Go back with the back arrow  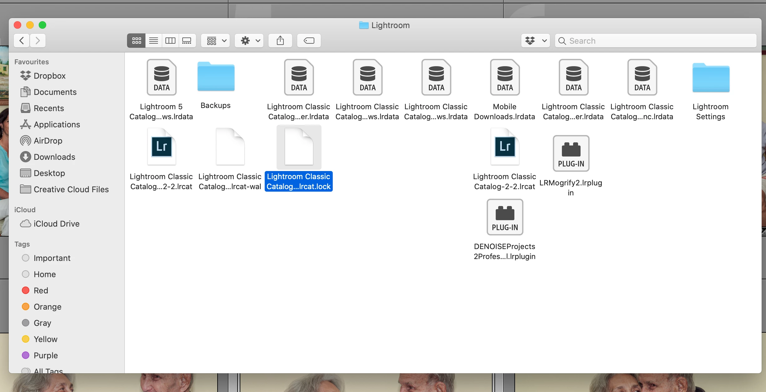pos(22,41)
